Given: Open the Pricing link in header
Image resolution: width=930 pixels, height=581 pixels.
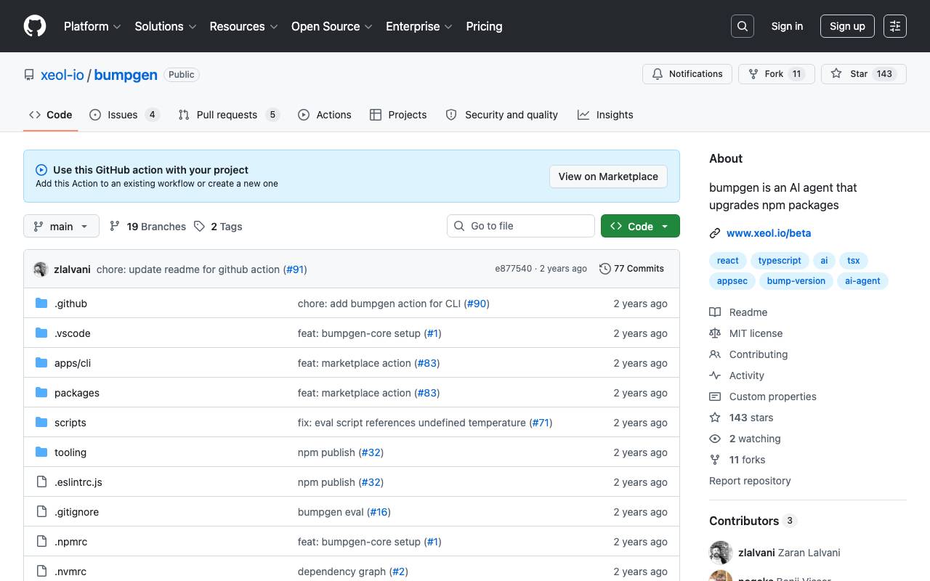Looking at the screenshot, I should click(484, 26).
